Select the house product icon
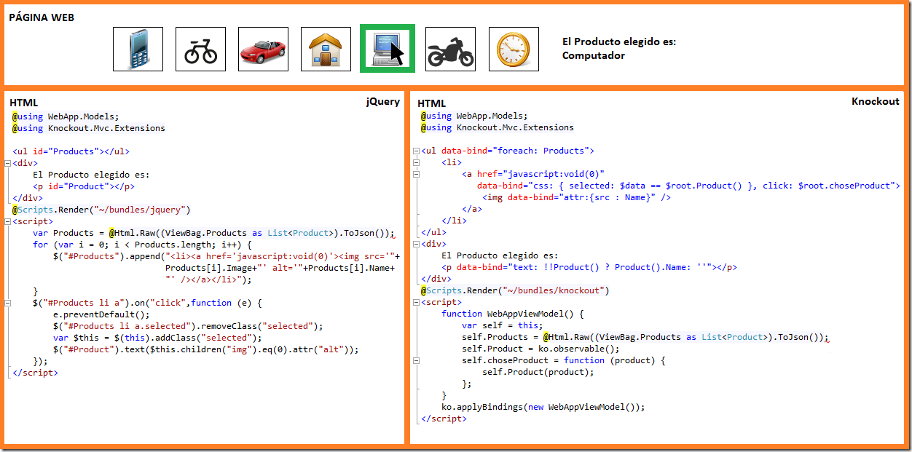Viewport: 912px width, 452px height. [326, 49]
